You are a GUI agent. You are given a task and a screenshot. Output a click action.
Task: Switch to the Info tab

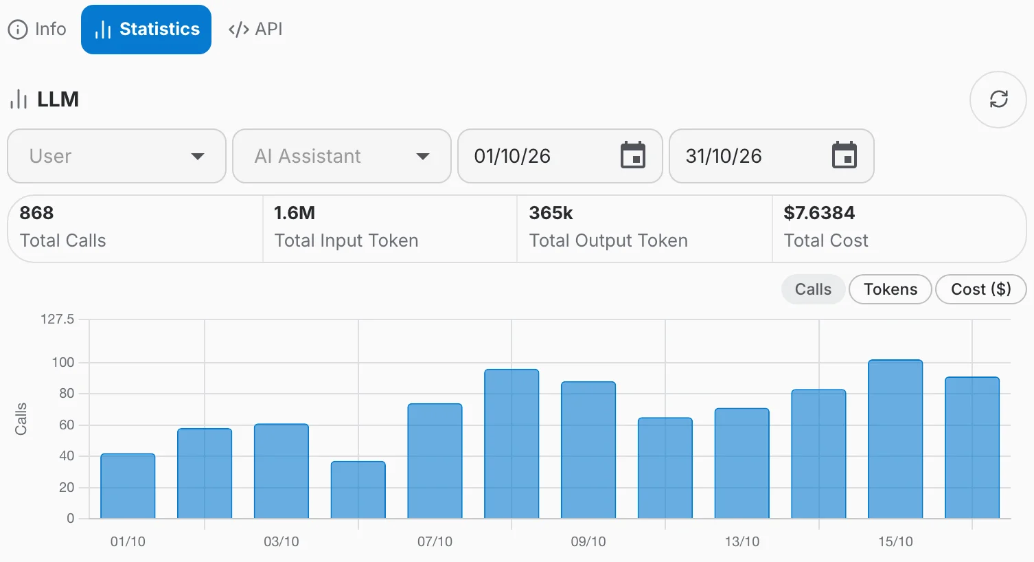[37, 30]
